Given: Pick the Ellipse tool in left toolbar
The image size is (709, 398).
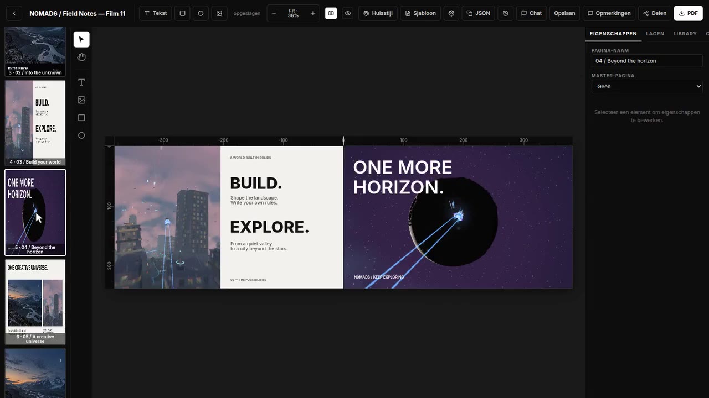Looking at the screenshot, I should click(x=81, y=135).
